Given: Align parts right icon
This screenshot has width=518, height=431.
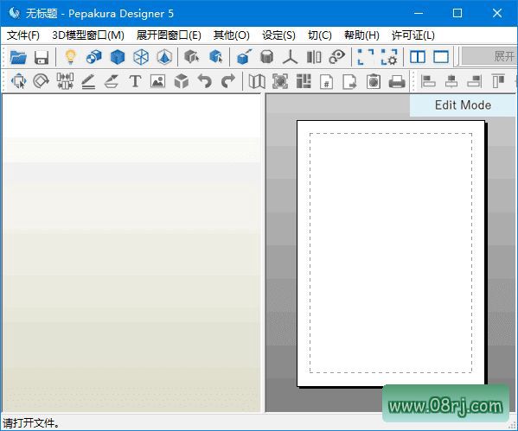Looking at the screenshot, I should coord(475,81).
